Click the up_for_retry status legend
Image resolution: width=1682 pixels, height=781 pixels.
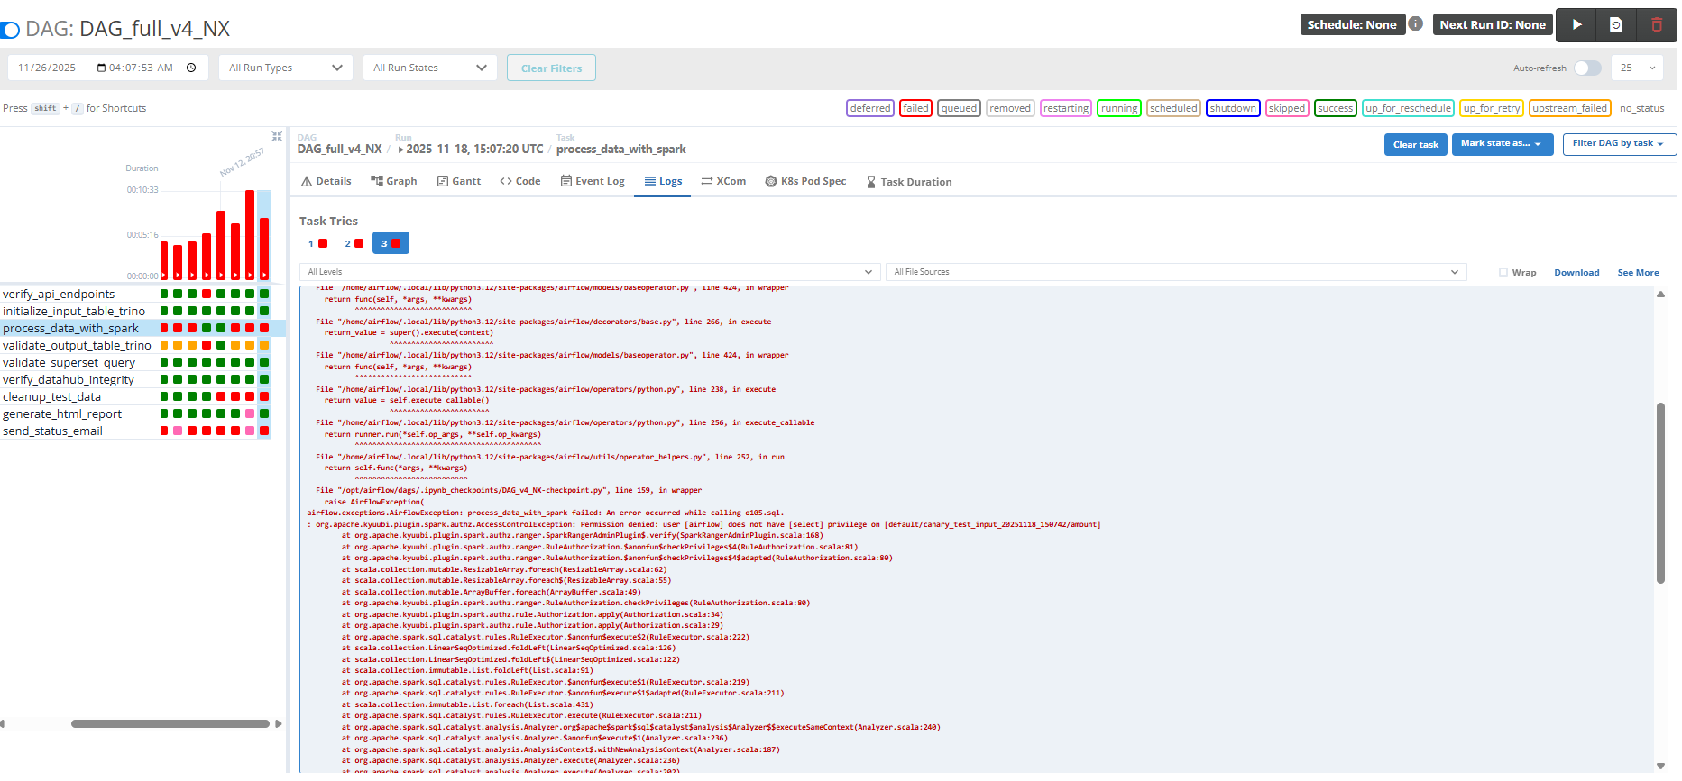pyautogui.click(x=1491, y=108)
